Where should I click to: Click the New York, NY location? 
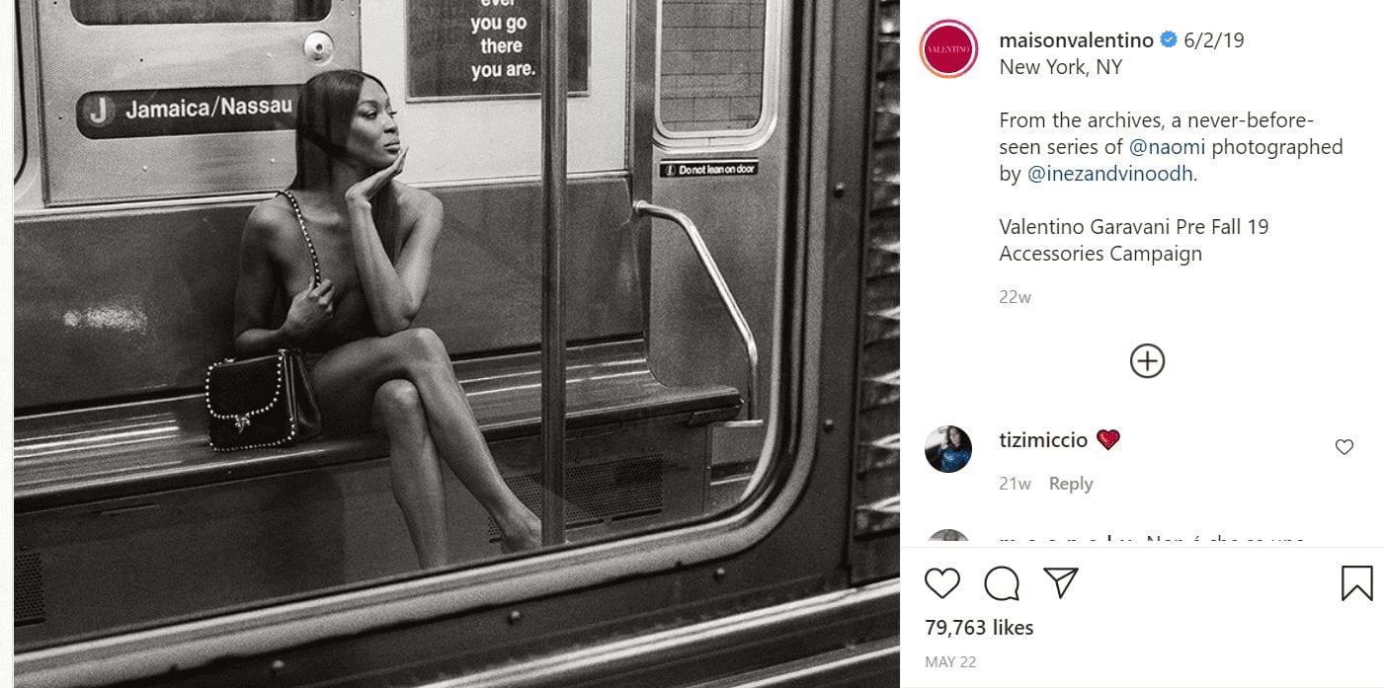tap(1061, 67)
